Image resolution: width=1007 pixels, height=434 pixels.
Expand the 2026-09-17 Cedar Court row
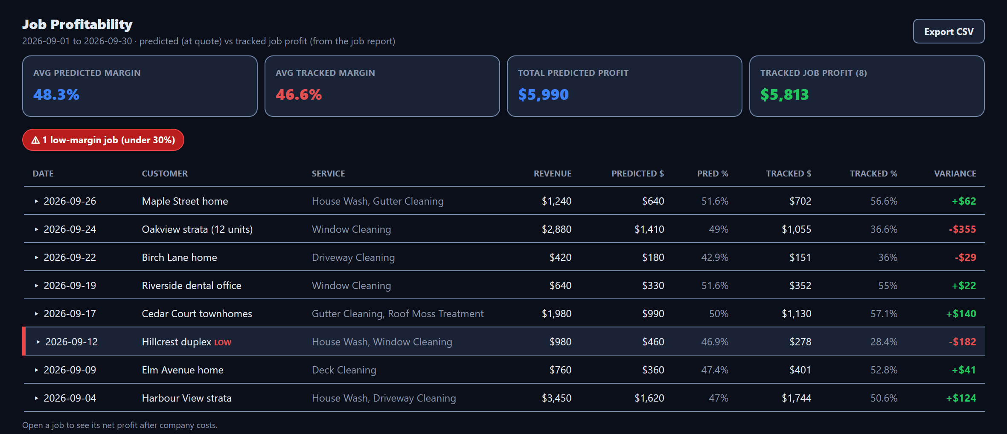click(37, 313)
